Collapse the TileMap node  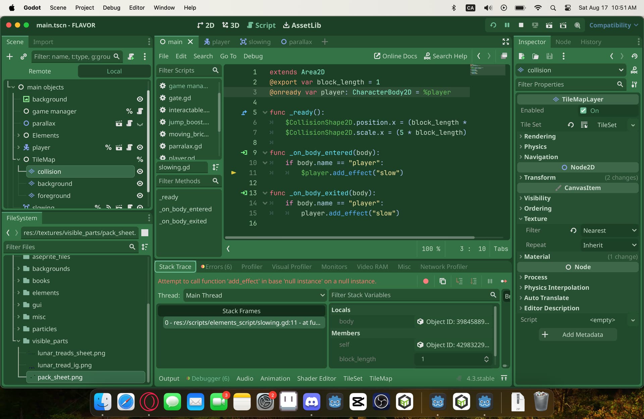(x=18, y=159)
